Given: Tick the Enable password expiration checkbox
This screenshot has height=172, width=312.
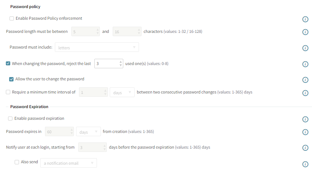Looking at the screenshot, I should 10,118.
